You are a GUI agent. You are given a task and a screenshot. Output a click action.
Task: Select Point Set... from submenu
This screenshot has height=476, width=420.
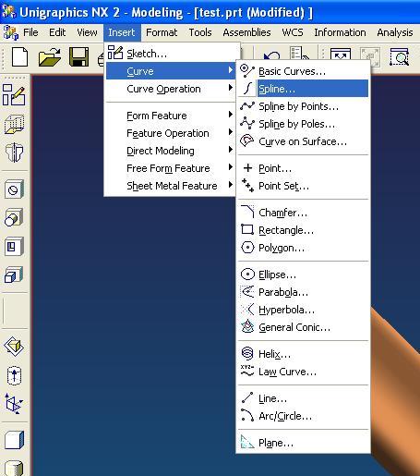[x=304, y=186]
